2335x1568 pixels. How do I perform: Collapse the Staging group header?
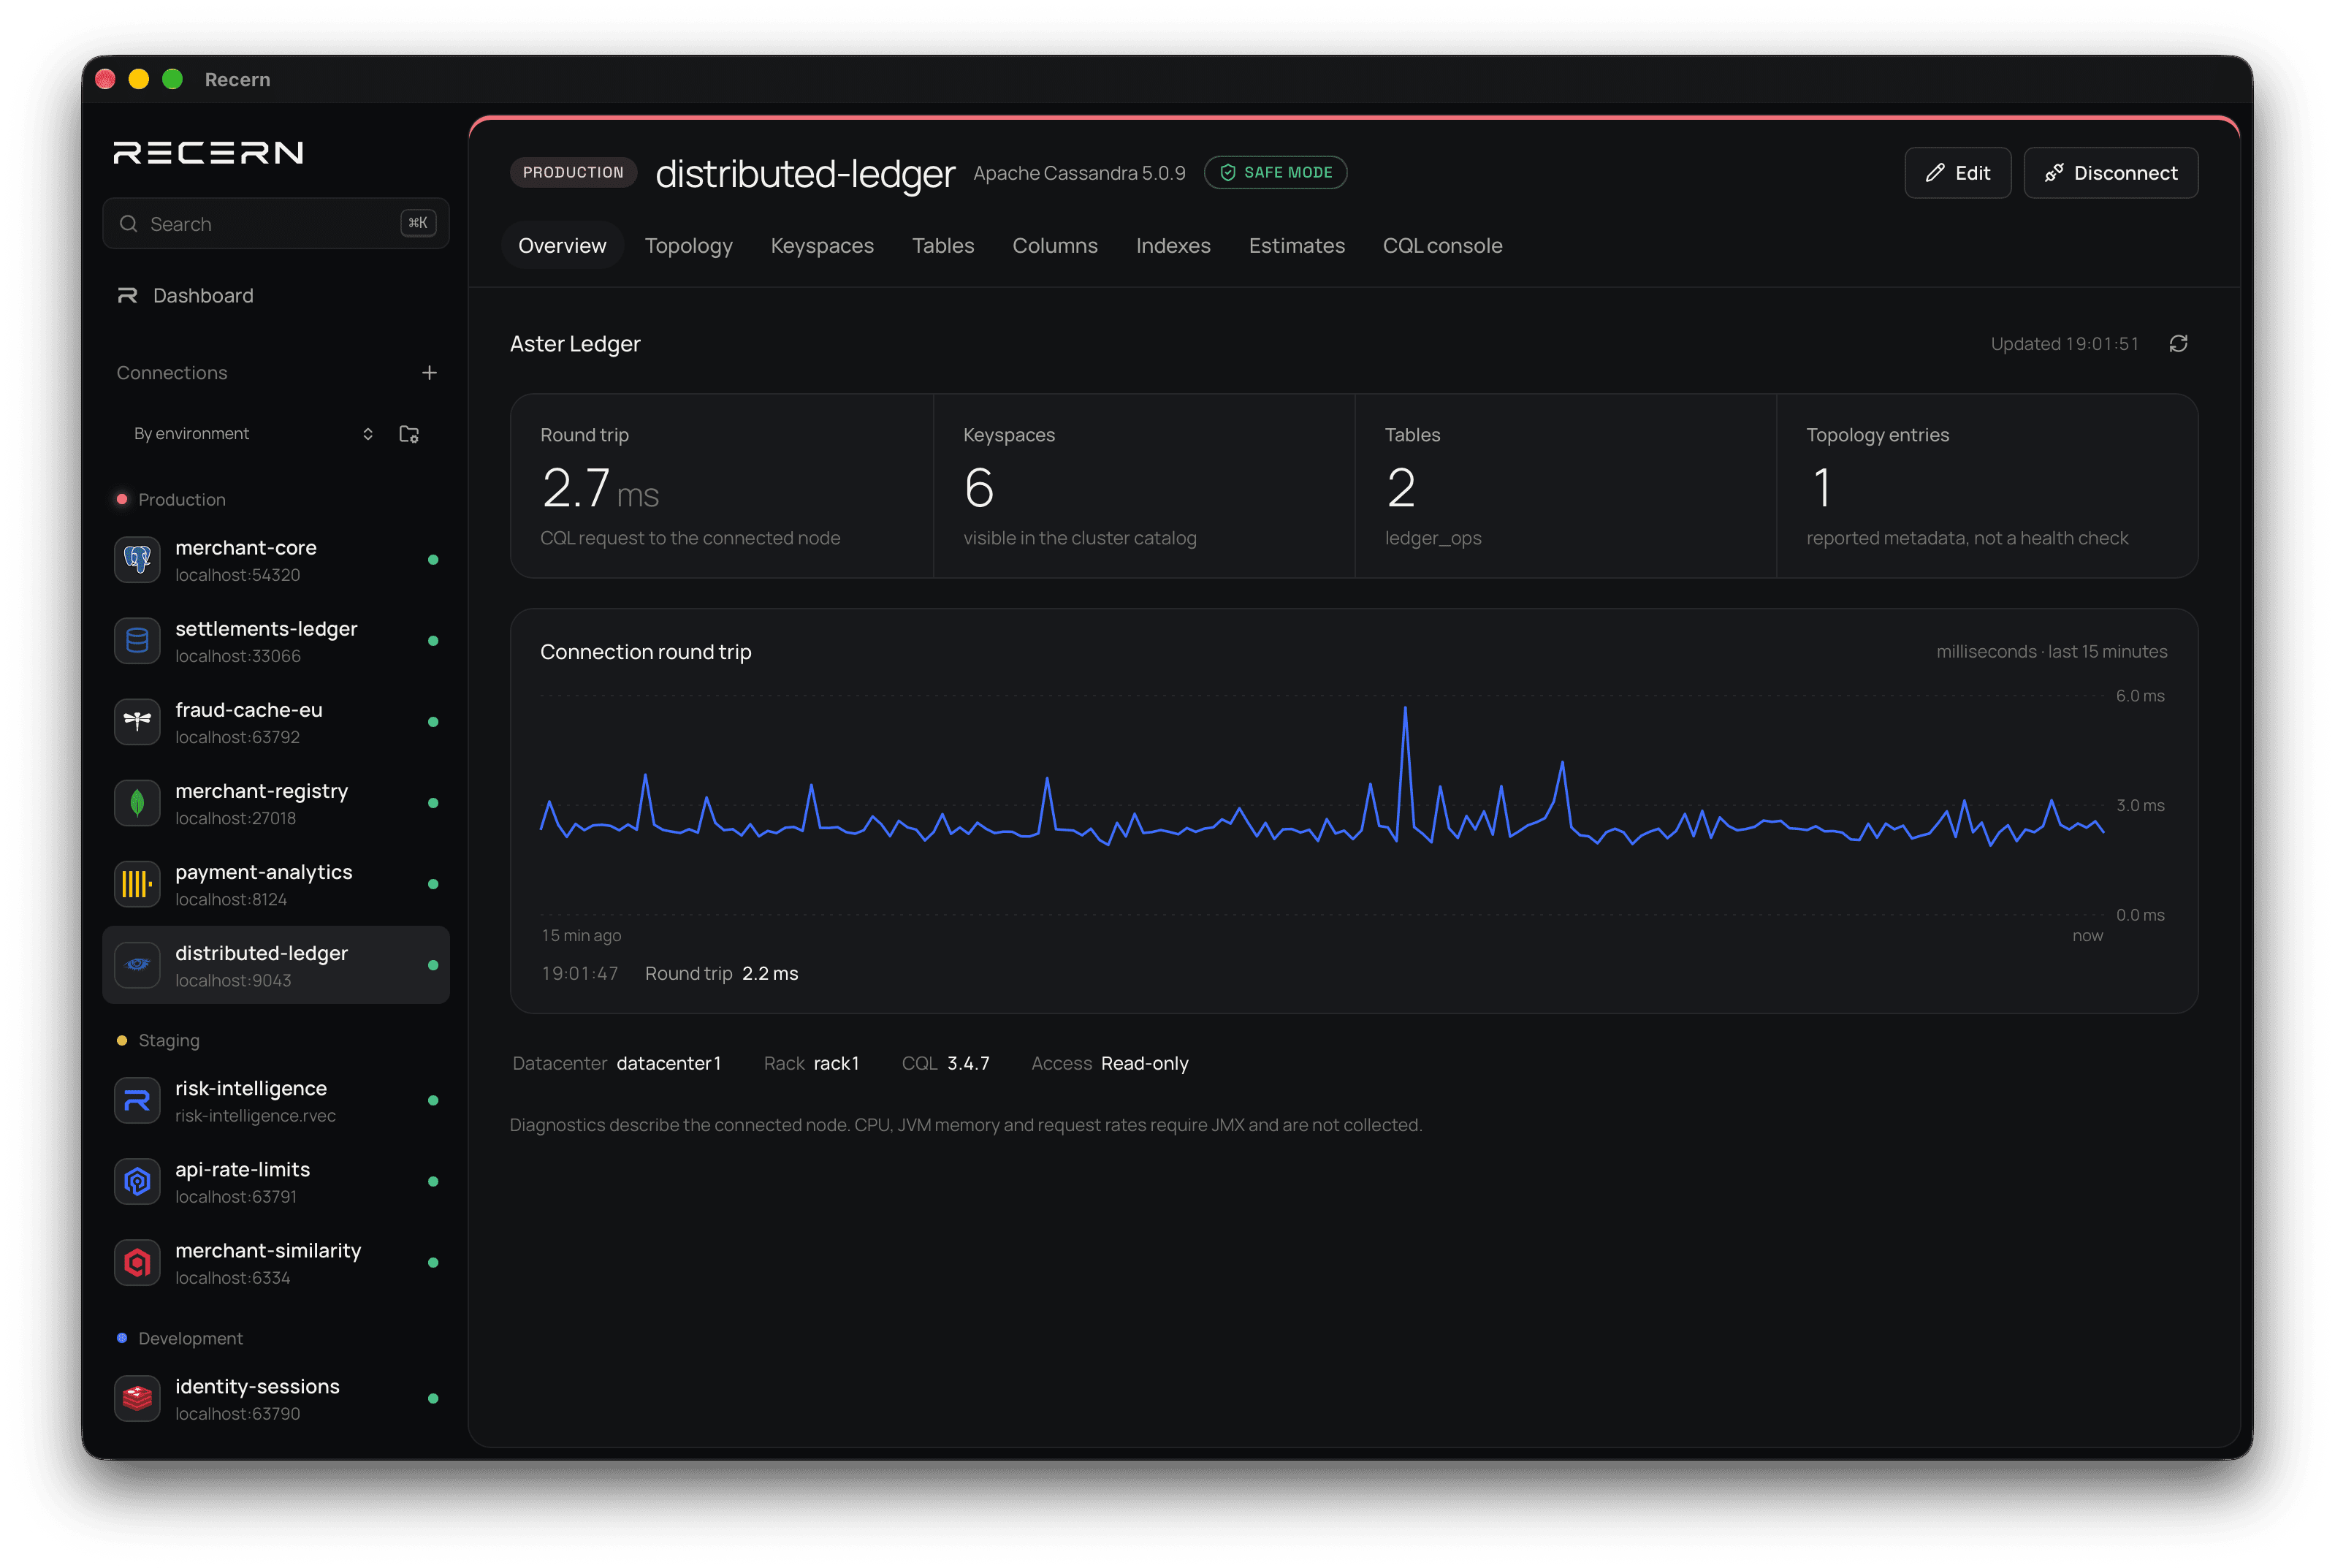[159, 1041]
